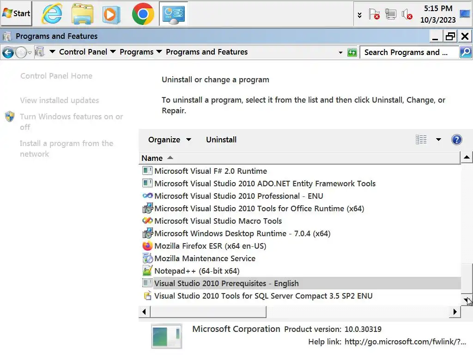Click SQL Server Compact installer icon
This screenshot has height=355, width=473.
(x=147, y=295)
